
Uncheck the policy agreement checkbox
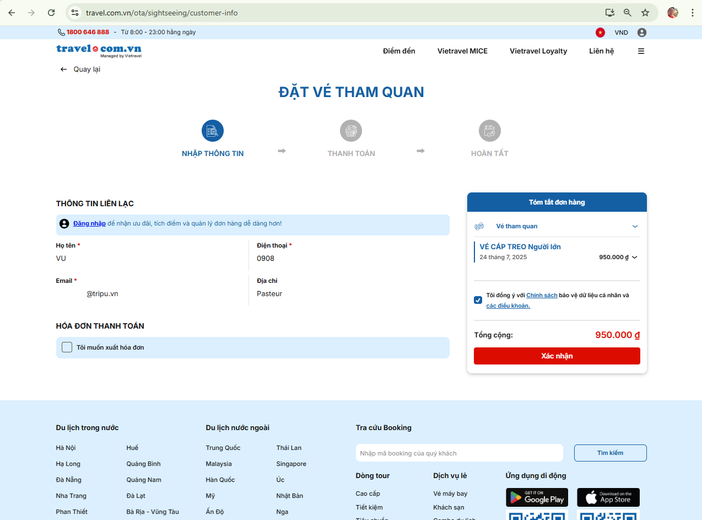point(478,300)
